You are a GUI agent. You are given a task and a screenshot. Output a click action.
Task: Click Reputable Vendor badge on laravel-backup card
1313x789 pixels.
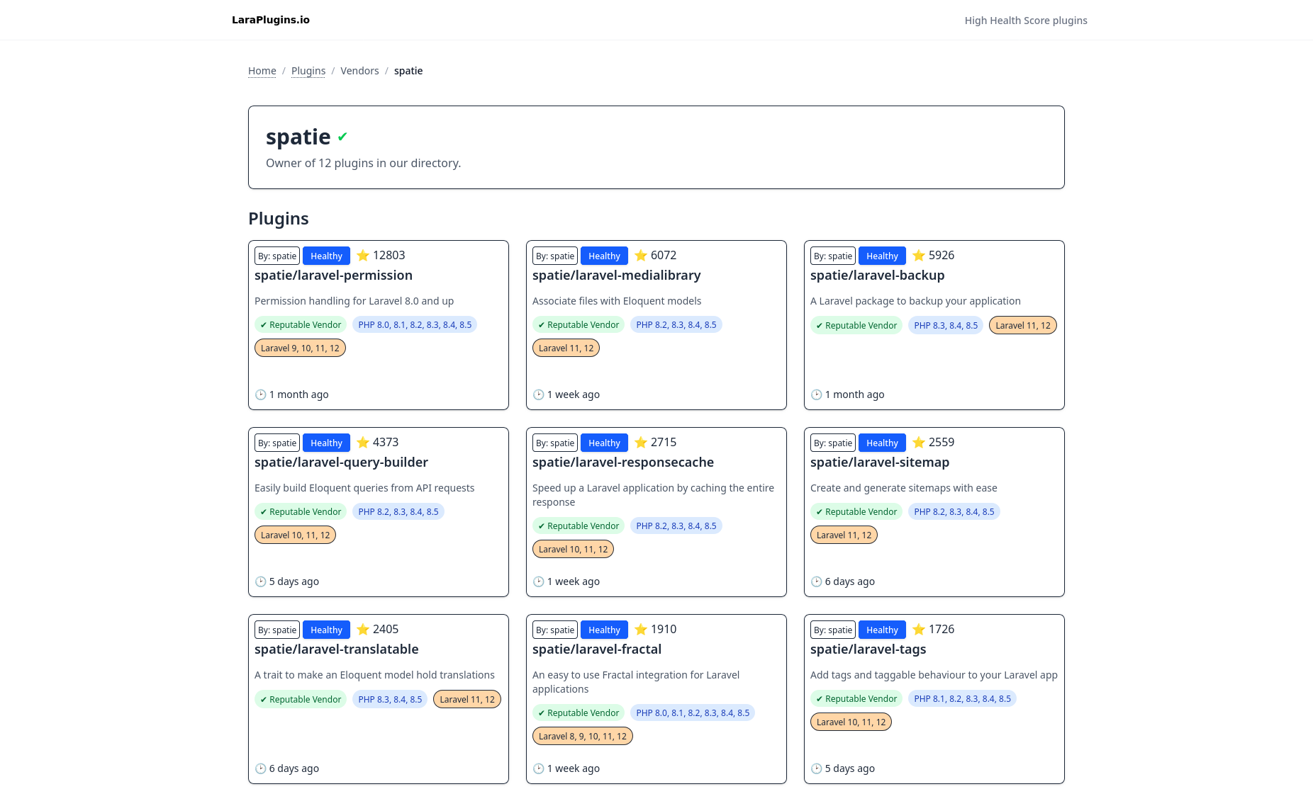pyautogui.click(x=856, y=325)
